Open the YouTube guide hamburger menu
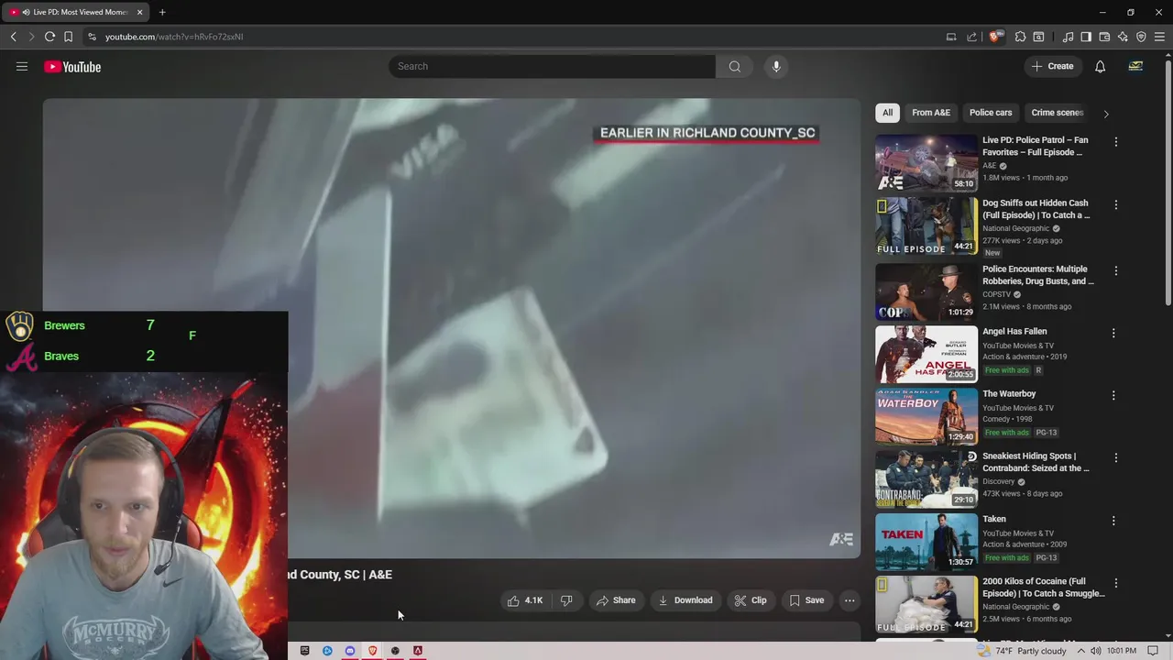Image resolution: width=1173 pixels, height=660 pixels. pyautogui.click(x=22, y=66)
